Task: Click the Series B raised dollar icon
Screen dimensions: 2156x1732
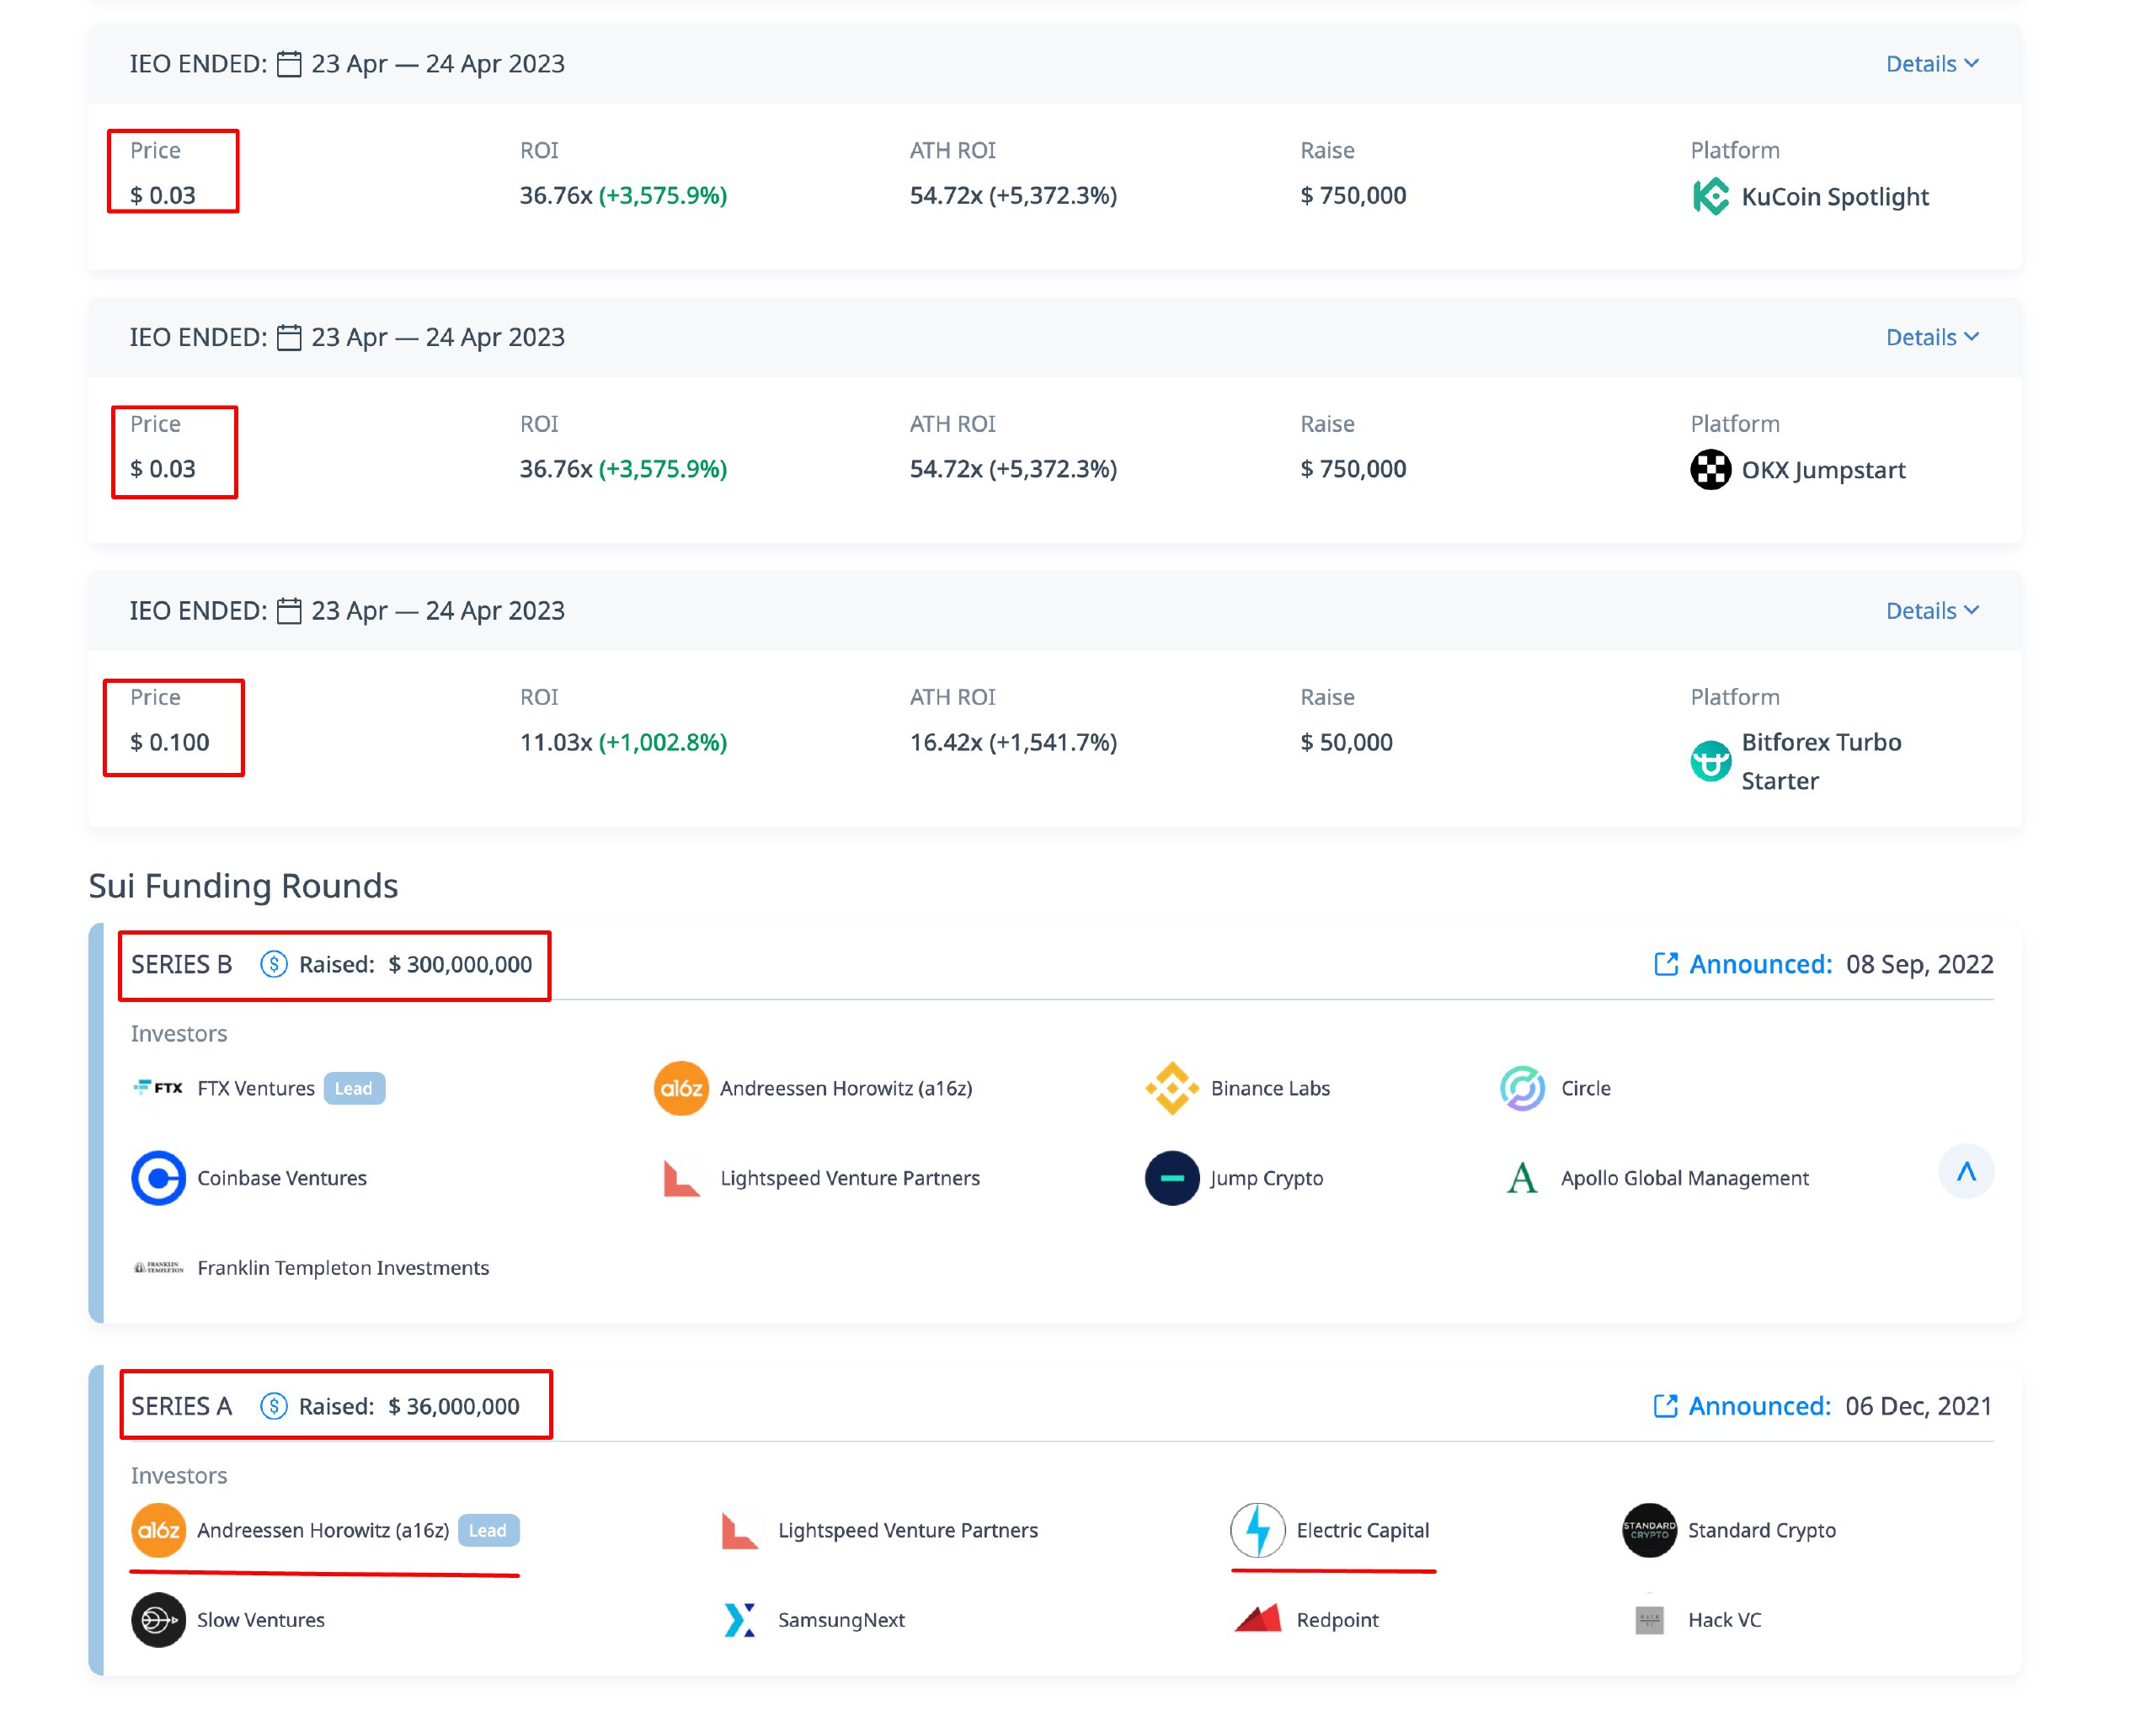Action: [273, 964]
